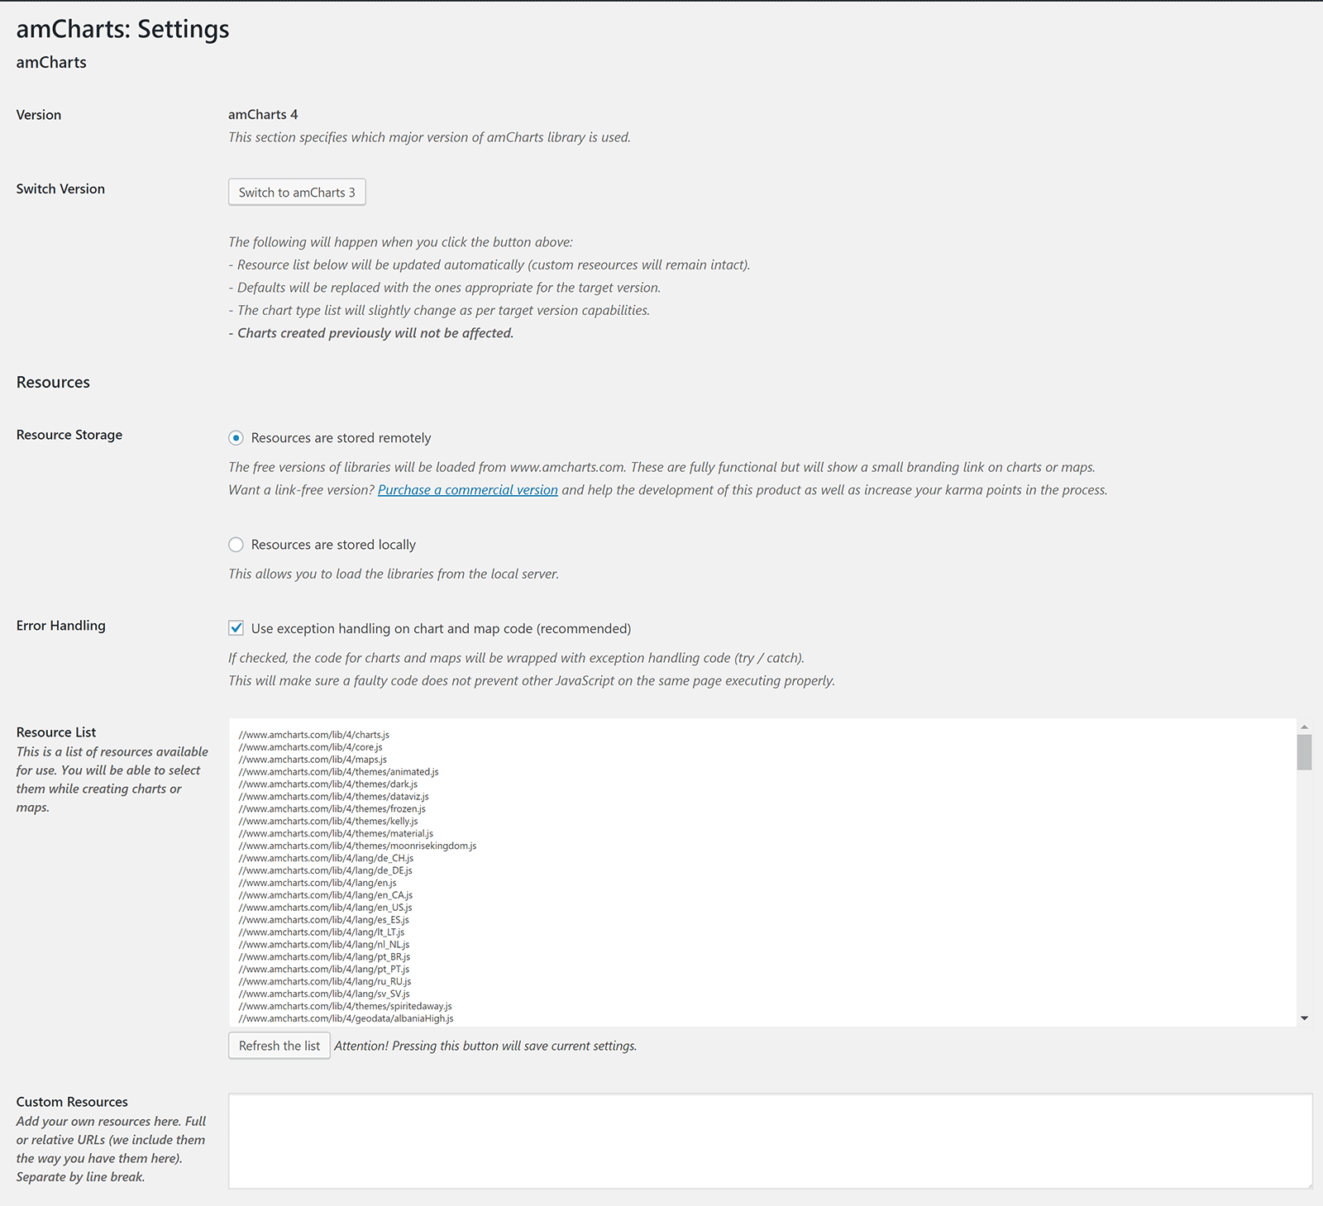Select Resources are stored remotely option
1323x1206 pixels.
pos(236,438)
